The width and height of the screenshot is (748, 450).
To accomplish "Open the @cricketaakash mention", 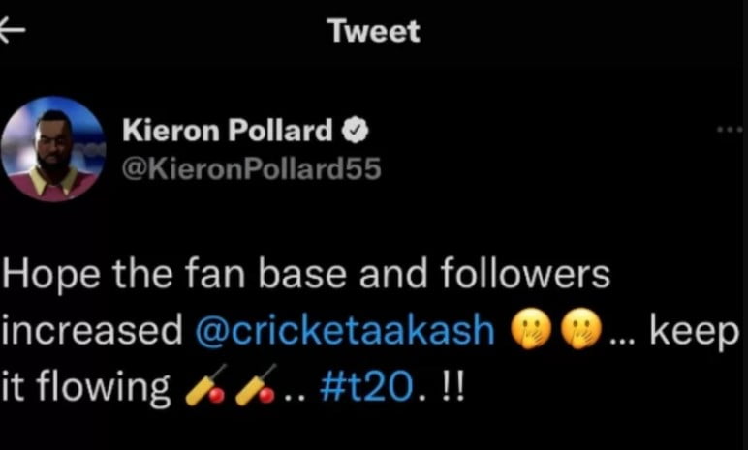I will click(x=345, y=331).
